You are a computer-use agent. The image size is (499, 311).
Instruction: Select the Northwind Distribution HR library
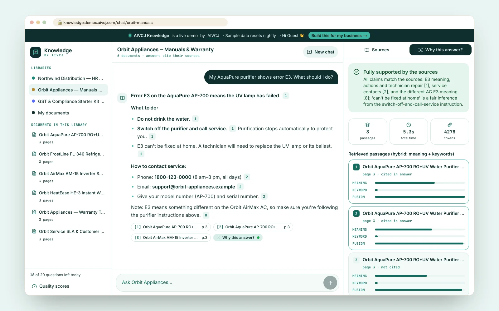68,78
